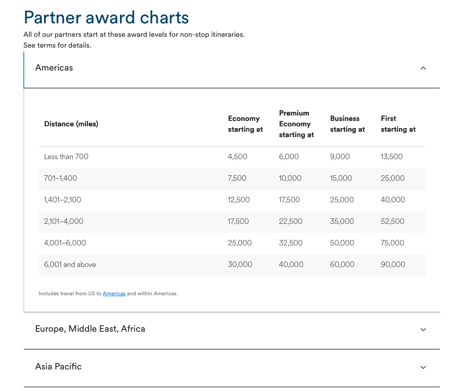Click the Less than 700 row label
This screenshot has height=391, width=465.
click(x=66, y=157)
